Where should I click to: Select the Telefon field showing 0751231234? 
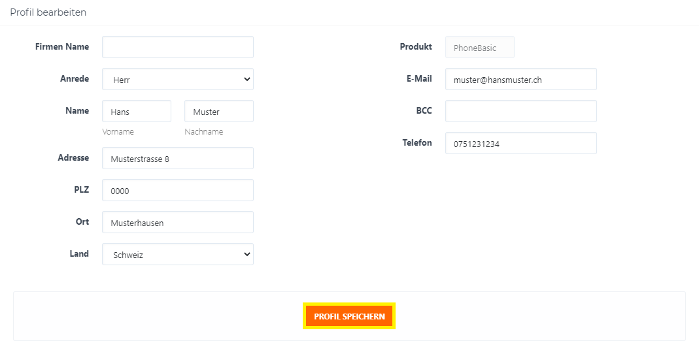click(x=520, y=143)
